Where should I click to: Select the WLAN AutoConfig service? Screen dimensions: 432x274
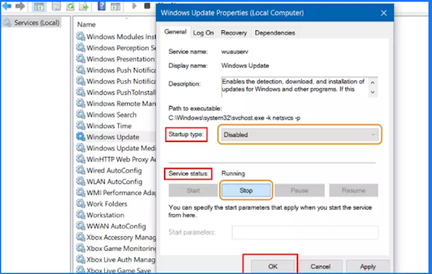pyautogui.click(x=114, y=181)
